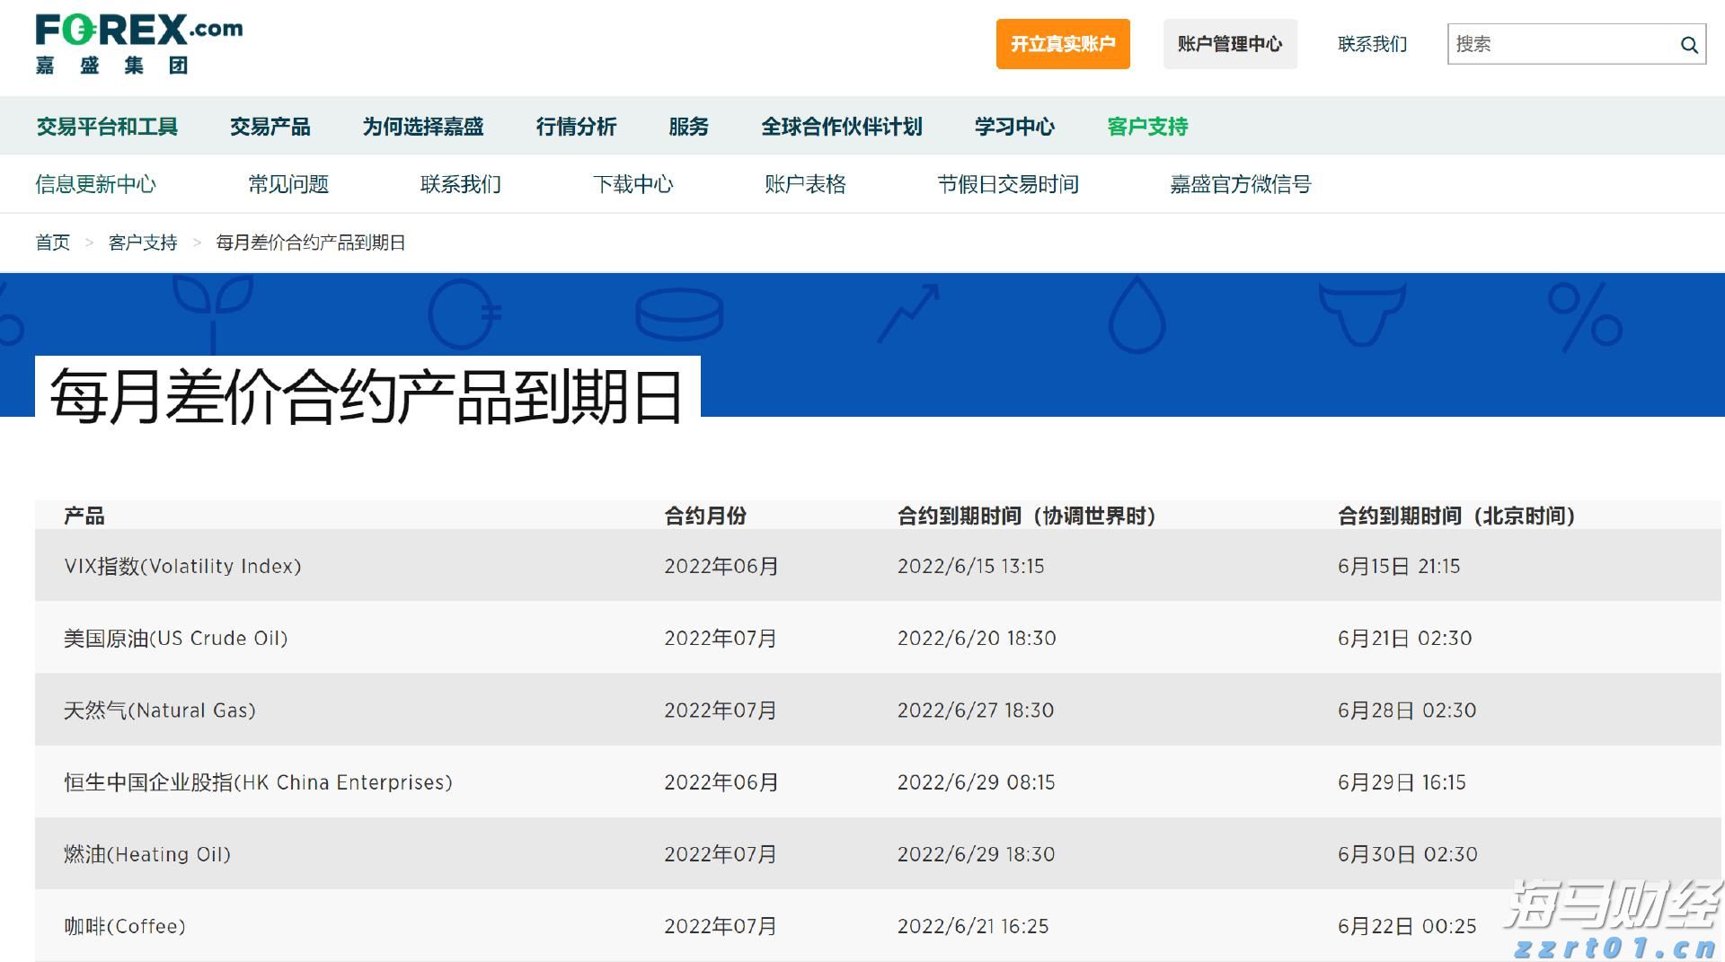Open the 交易产品 menu
This screenshot has height=962, width=1725.
[x=270, y=127]
